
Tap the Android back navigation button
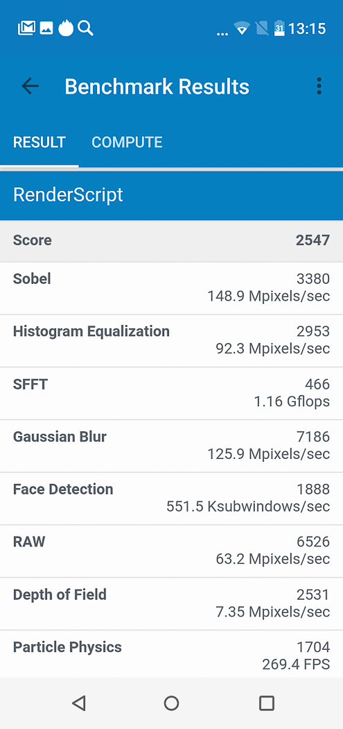(79, 703)
